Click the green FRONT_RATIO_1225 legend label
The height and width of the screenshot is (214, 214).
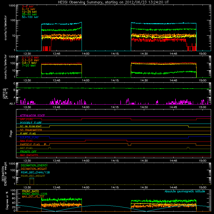pos(35,194)
